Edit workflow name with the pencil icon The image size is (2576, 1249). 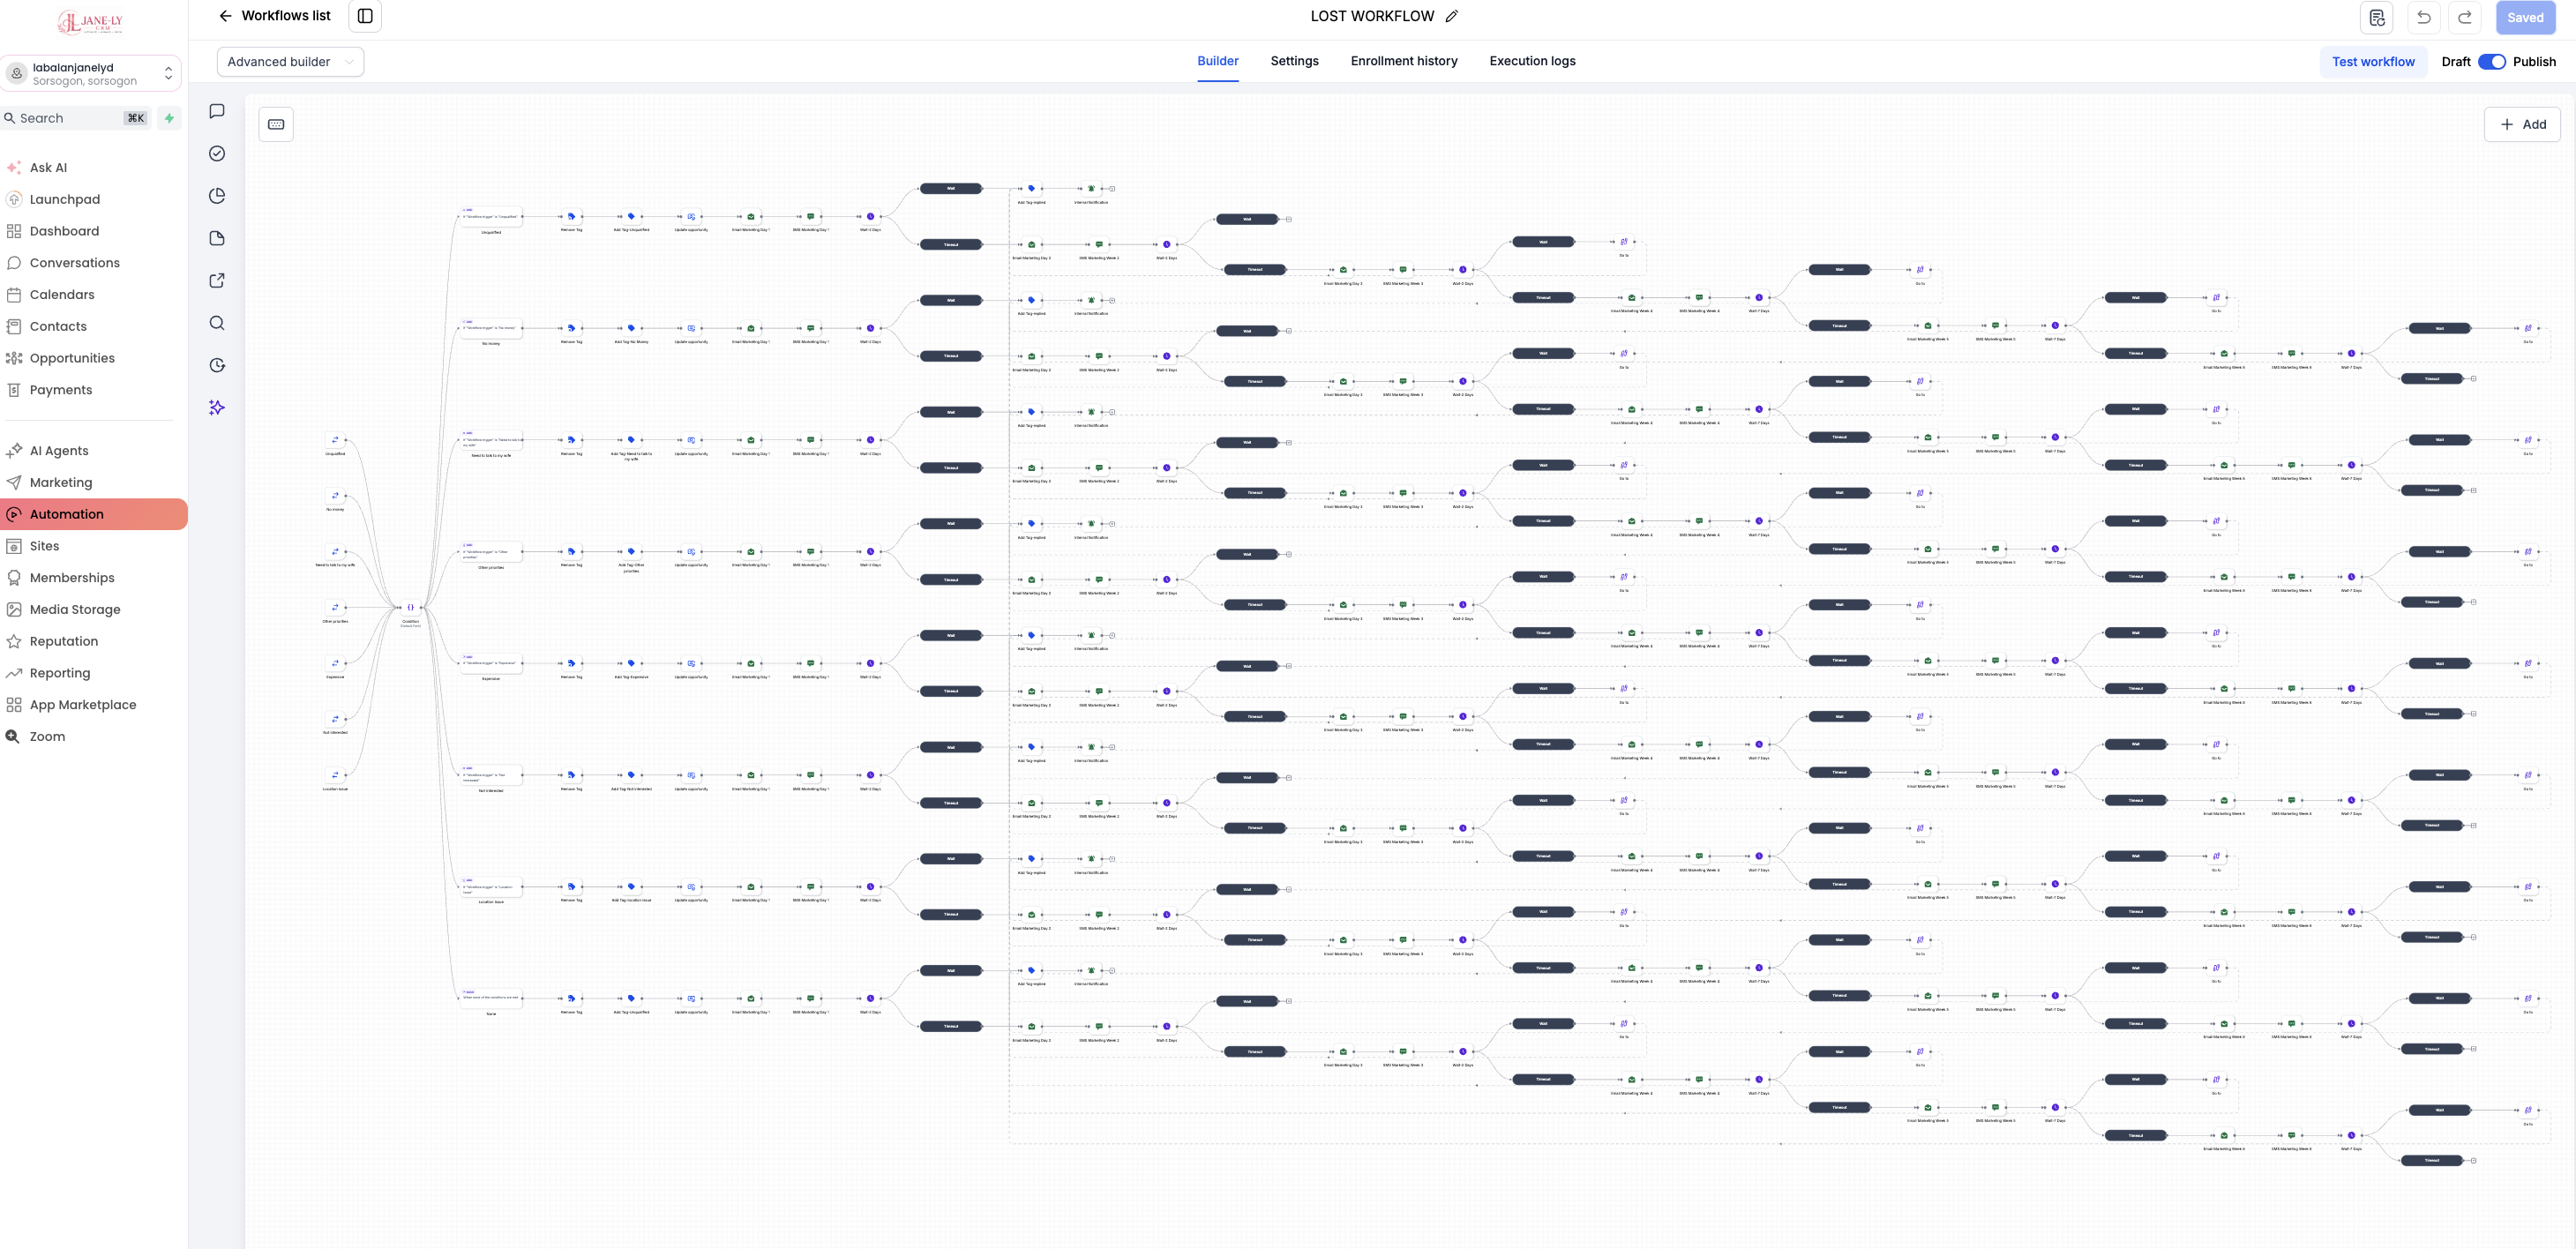1452,16
